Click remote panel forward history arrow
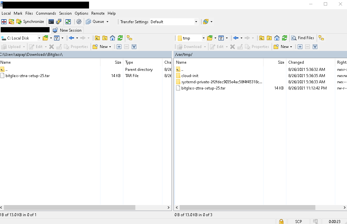The height and width of the screenshot is (224, 347). [x=247, y=38]
